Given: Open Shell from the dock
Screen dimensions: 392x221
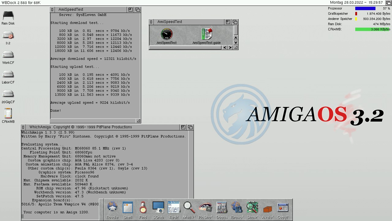Looking at the screenshot, I should click(x=128, y=207).
